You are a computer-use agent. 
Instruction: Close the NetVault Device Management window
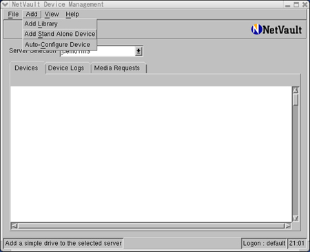coord(304,5)
